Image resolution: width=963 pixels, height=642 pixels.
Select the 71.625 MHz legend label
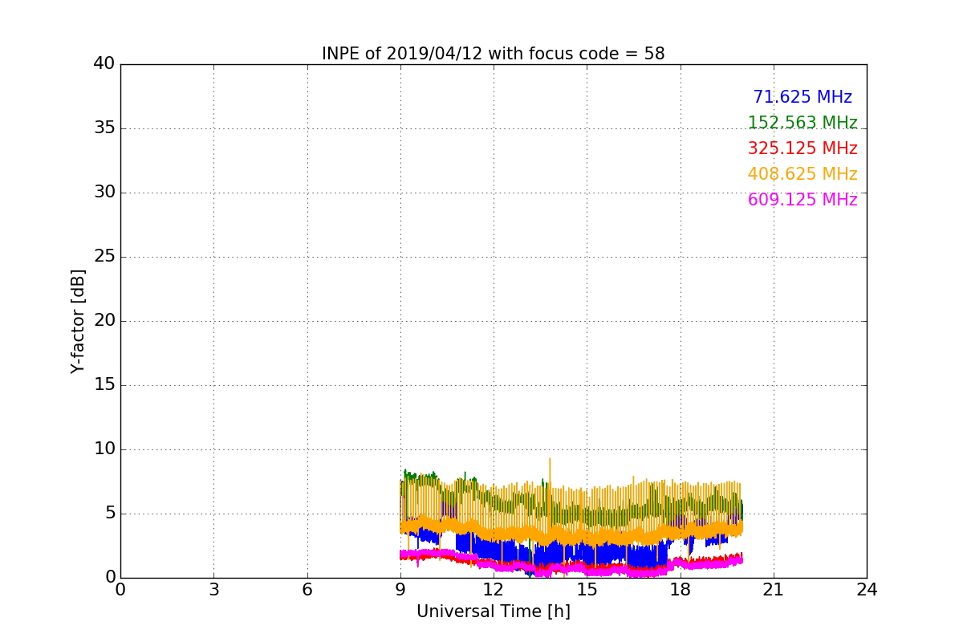[x=802, y=97]
